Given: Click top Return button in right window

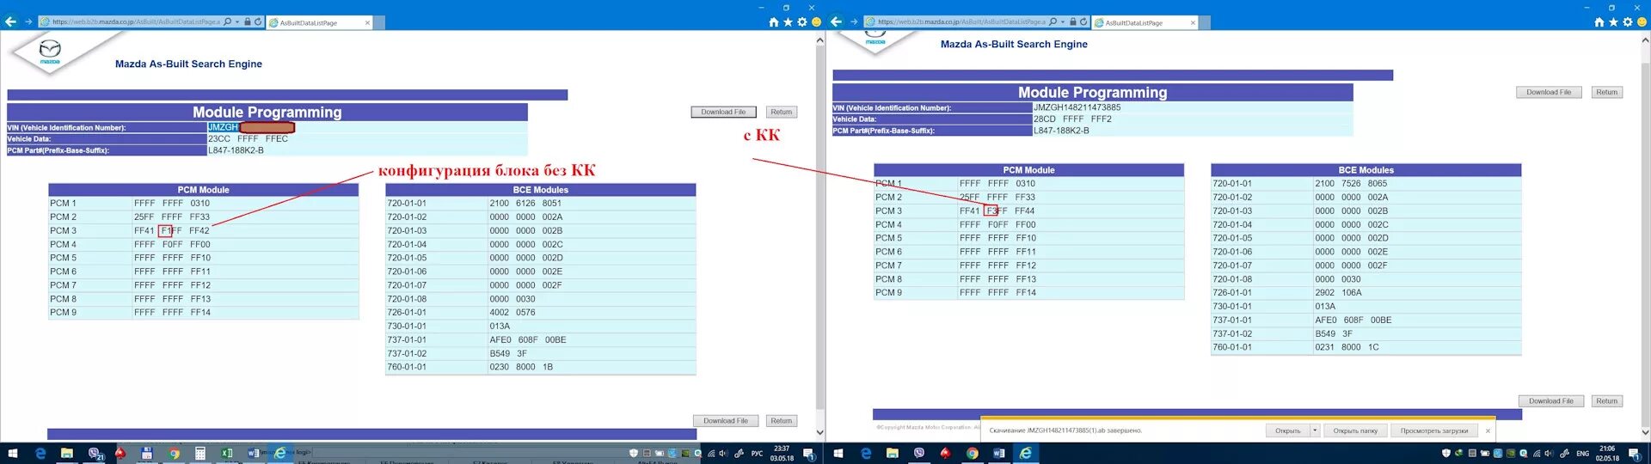Looking at the screenshot, I should pos(1607,93).
